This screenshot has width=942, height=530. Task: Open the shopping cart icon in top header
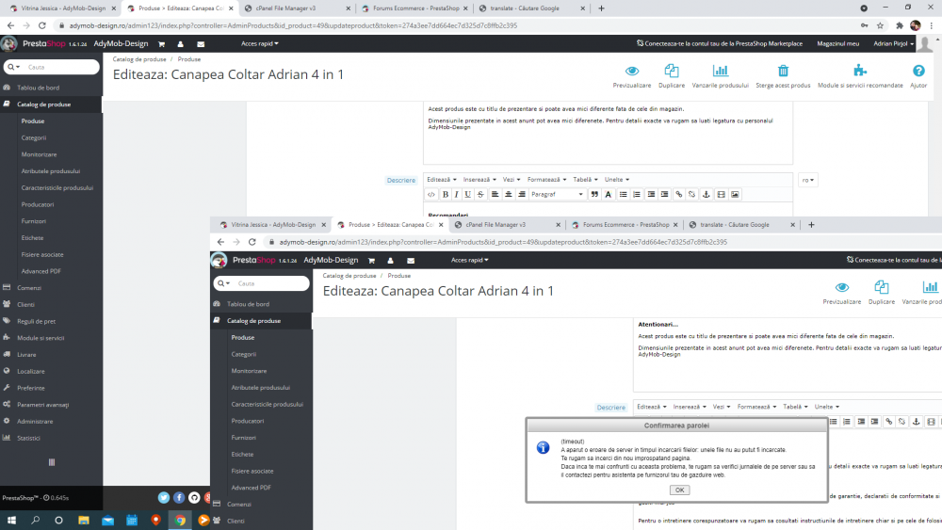pos(161,44)
